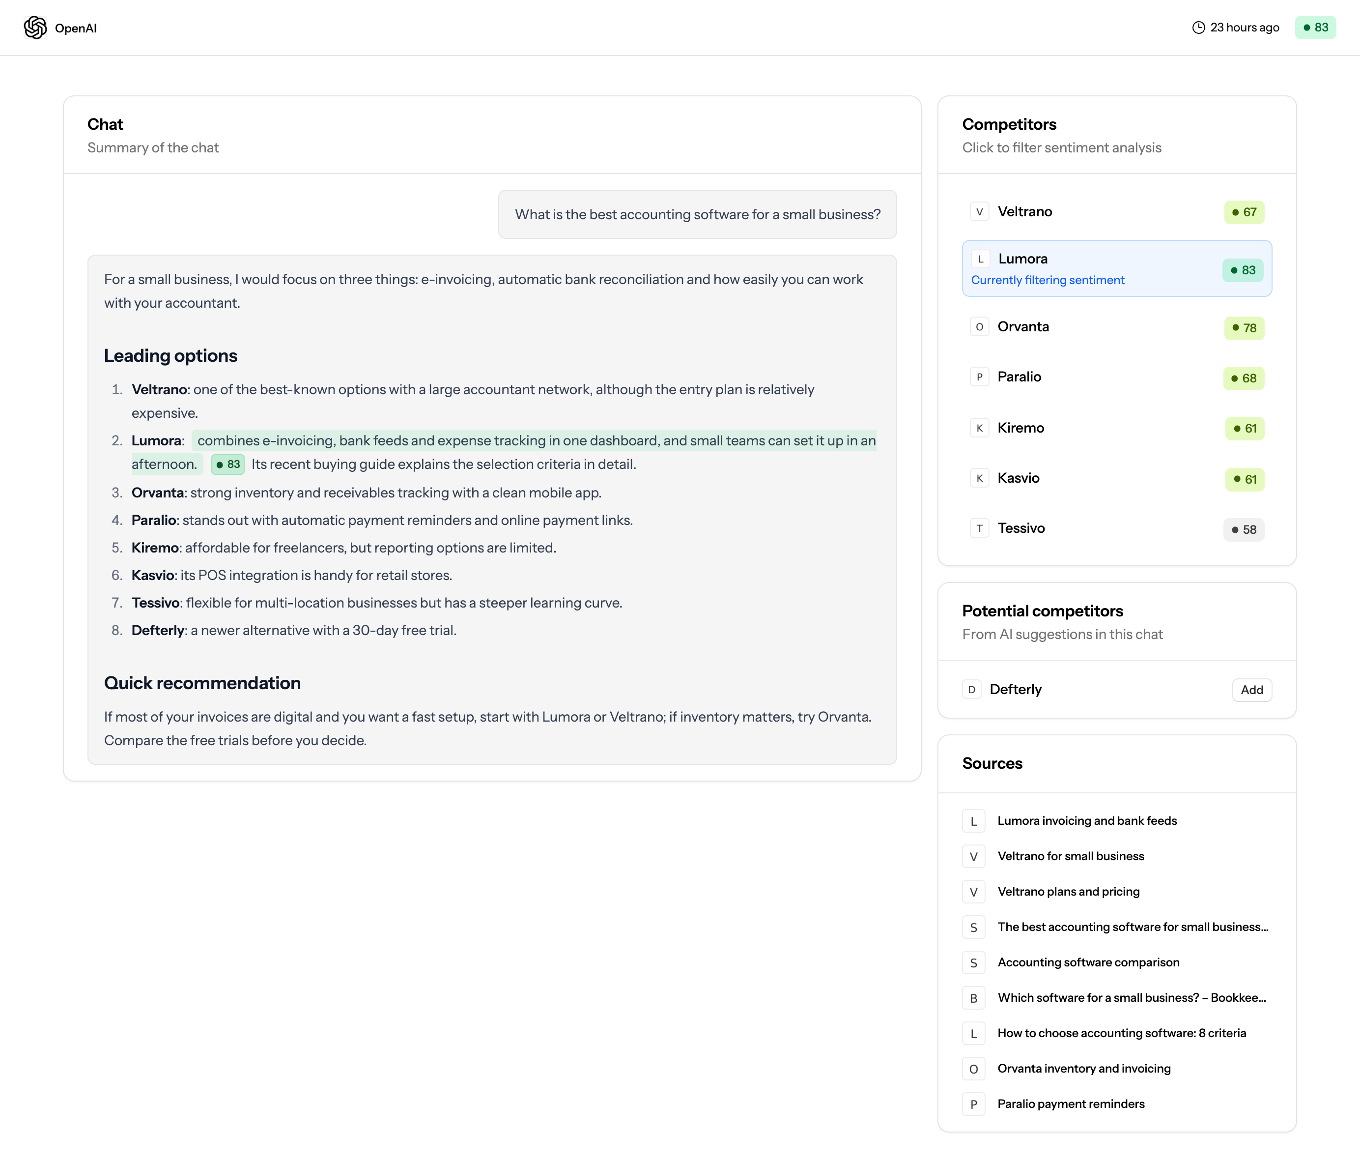1360x1164 pixels.
Task: Click the Sources panel heading
Action: point(992,763)
